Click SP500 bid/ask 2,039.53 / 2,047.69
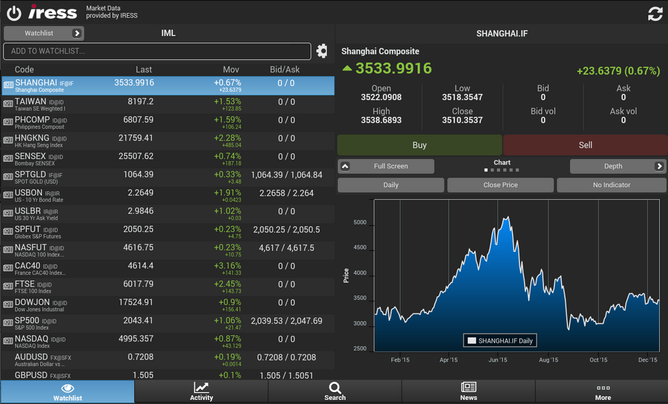668x404 pixels. click(287, 320)
